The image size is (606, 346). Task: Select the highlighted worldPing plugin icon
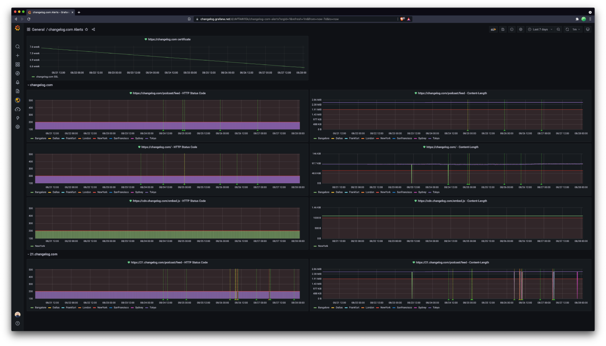(x=17, y=100)
